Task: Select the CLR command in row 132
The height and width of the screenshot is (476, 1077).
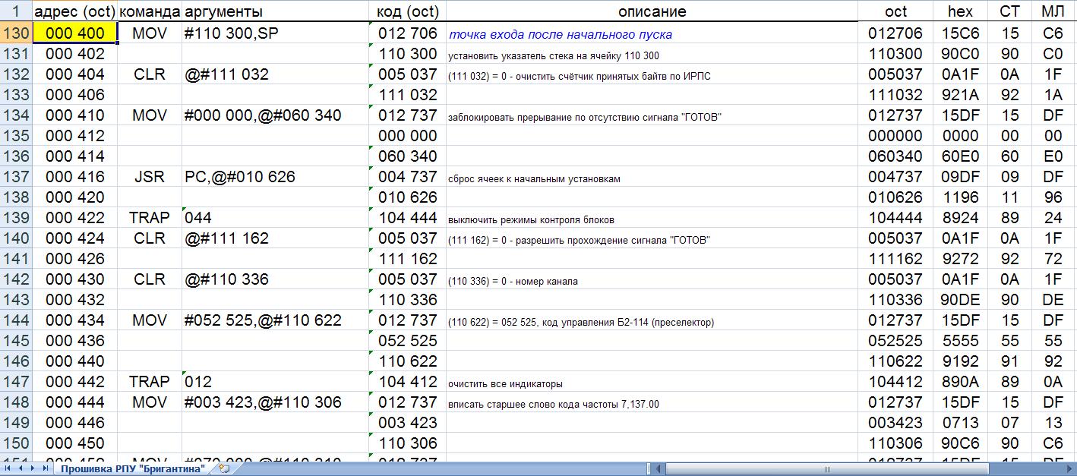Action: 150,74
